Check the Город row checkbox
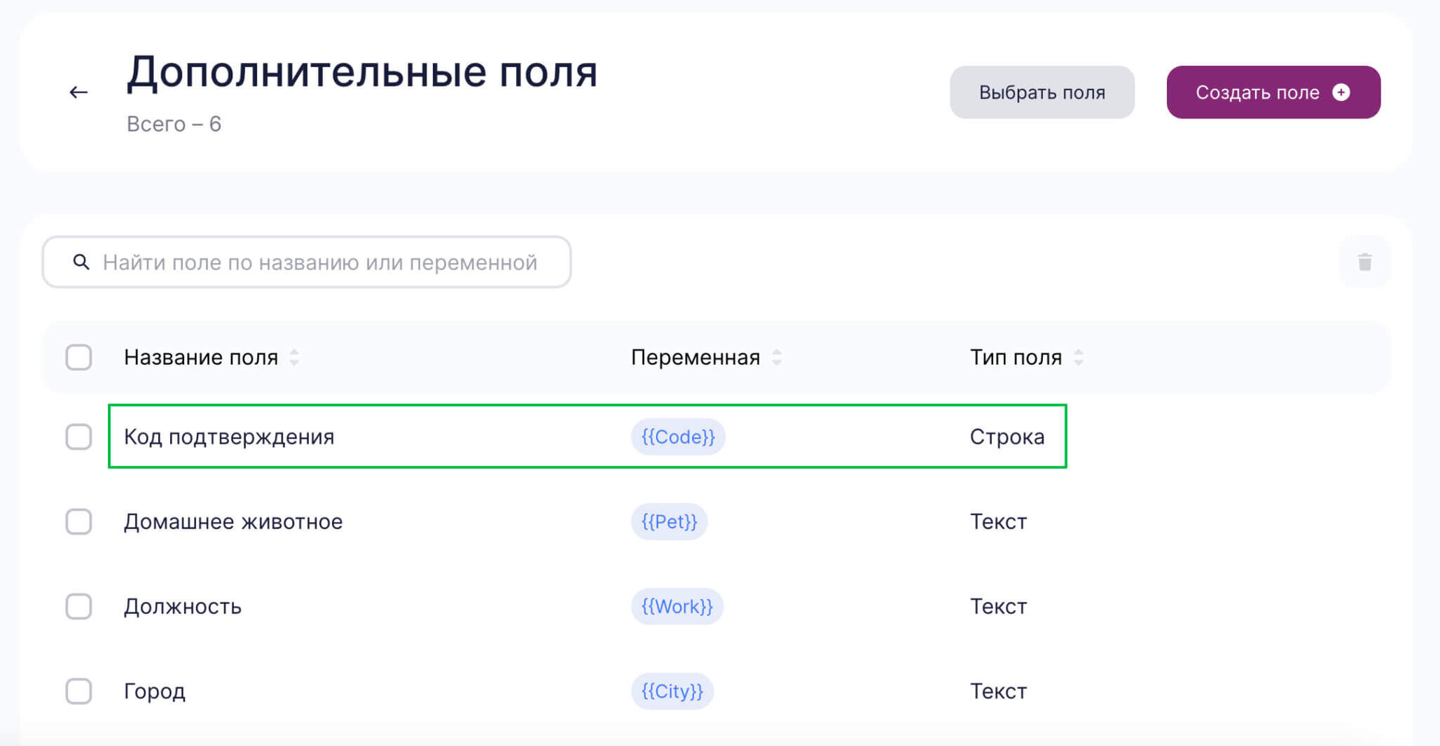Image resolution: width=1440 pixels, height=746 pixels. (78, 691)
